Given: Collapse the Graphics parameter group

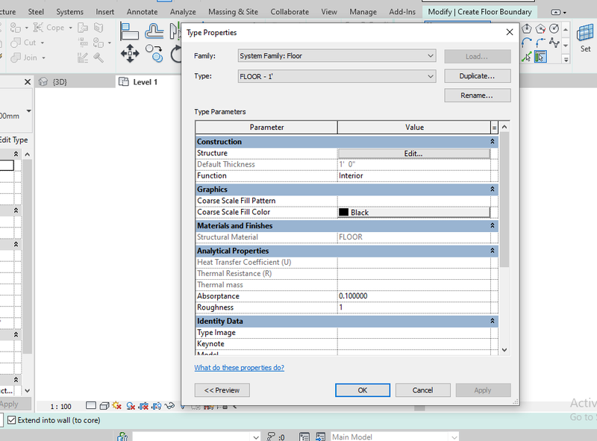Looking at the screenshot, I should pos(493,190).
